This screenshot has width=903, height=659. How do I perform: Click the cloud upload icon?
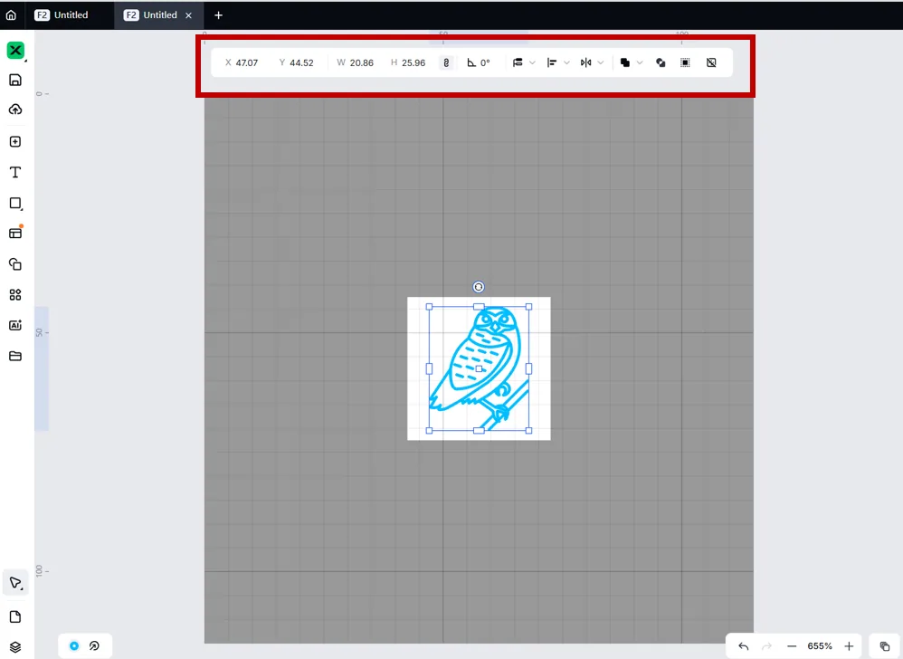(x=15, y=110)
